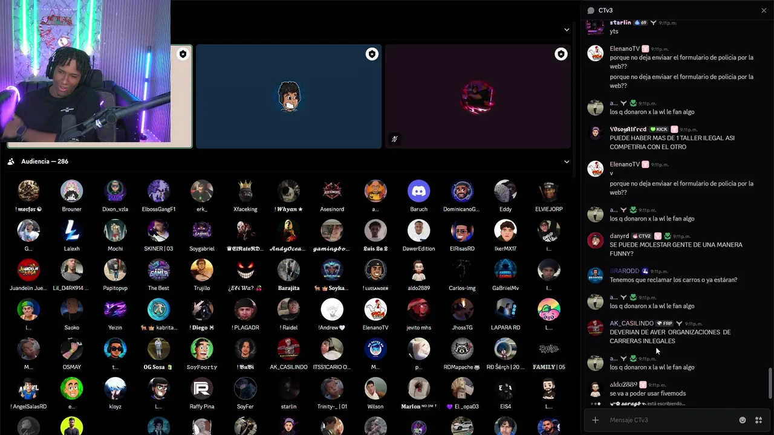Screen dimensions: 774x435
Task: Collapse the speakers section with top chevron
Action: pos(567,30)
